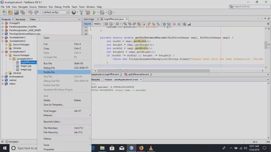Choose Save As Template in the context menu
The height and width of the screenshot is (152, 271).
point(64,105)
